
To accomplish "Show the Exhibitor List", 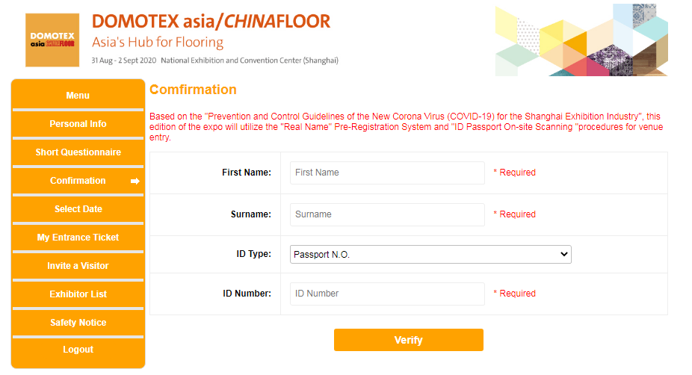I will click(78, 294).
